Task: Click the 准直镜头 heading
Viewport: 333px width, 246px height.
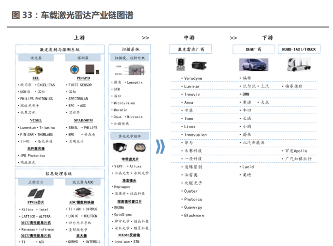Action: [129, 181]
